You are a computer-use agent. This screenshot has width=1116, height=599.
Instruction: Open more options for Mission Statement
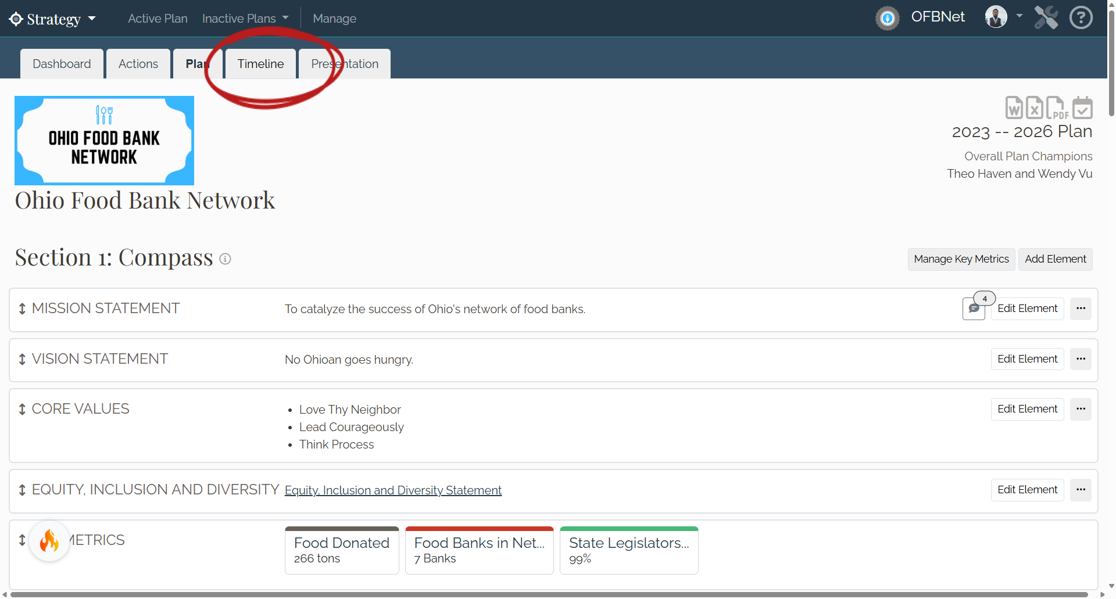click(1081, 309)
